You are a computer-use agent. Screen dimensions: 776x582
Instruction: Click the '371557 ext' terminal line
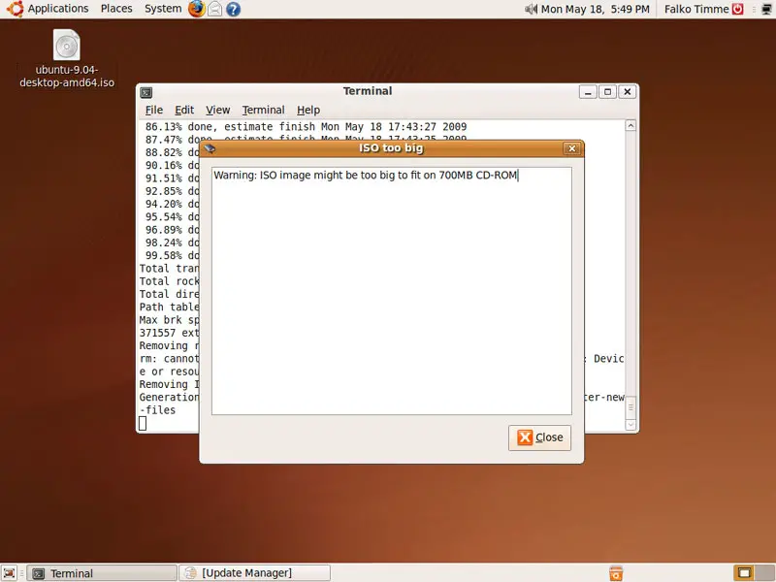[169, 333]
